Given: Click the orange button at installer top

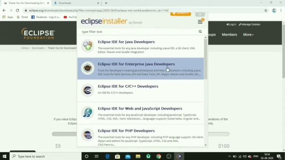Looking at the screenshot, I should [x=181, y=14].
